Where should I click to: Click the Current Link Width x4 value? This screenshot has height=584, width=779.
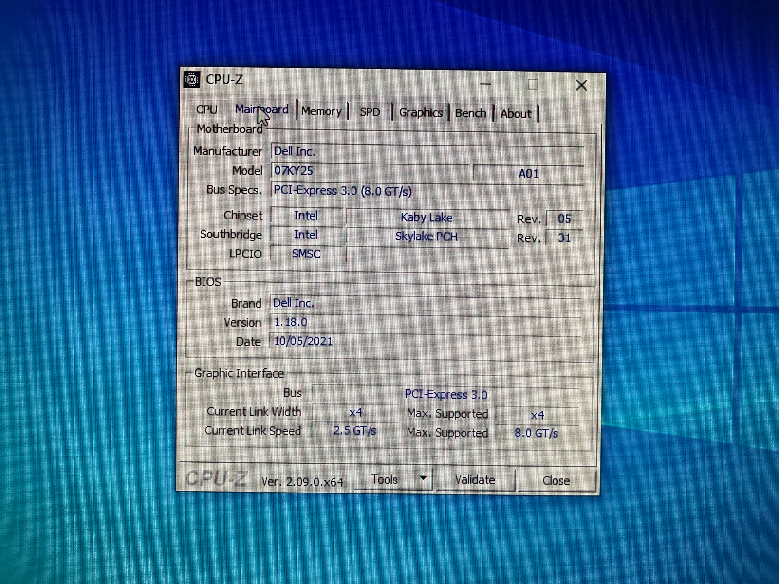[355, 413]
